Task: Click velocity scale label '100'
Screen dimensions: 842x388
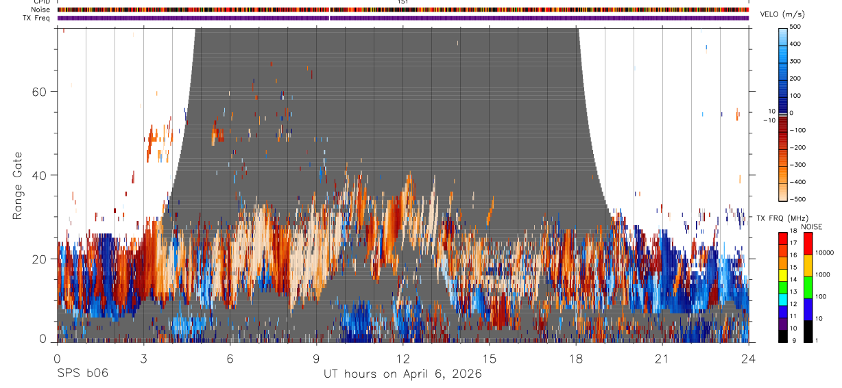Action: tap(796, 96)
